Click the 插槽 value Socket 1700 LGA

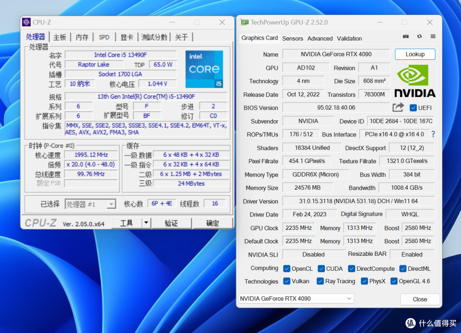120,74
